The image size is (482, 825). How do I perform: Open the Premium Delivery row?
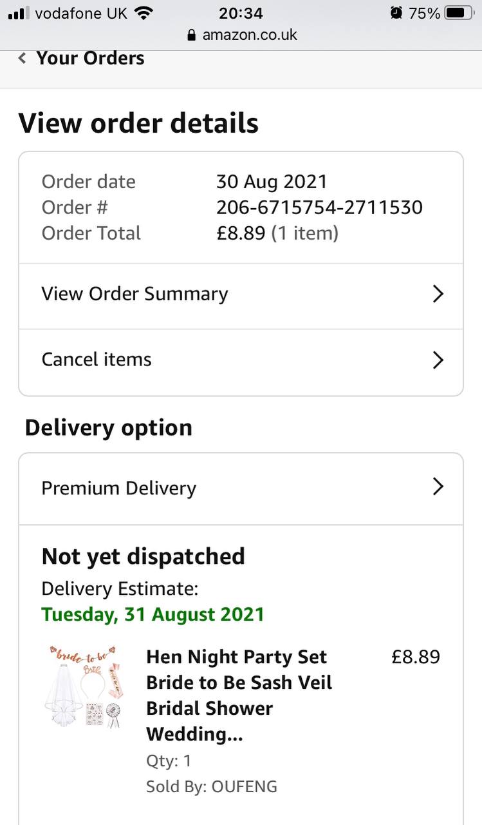coord(119,489)
